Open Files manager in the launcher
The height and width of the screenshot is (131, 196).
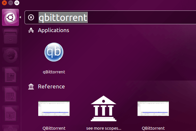point(10,37)
